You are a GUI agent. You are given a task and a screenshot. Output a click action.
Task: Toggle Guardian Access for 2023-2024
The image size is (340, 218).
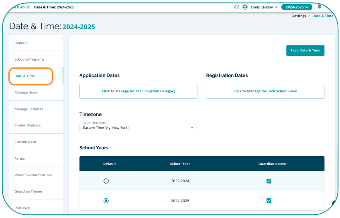[269, 181]
